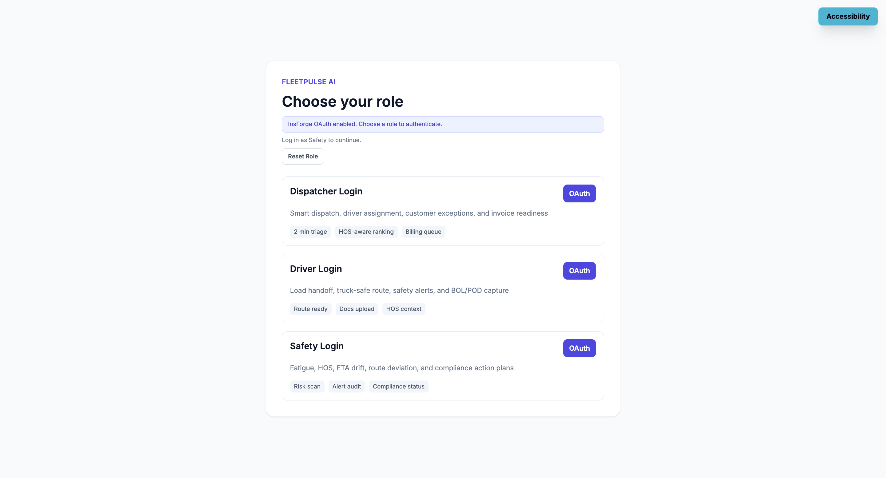Select the Dispatcher Login heading
Viewport: 886px width, 478px height.
pyautogui.click(x=326, y=191)
